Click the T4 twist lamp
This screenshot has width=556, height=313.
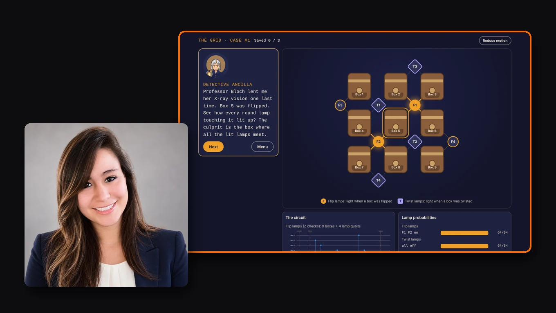tap(378, 180)
